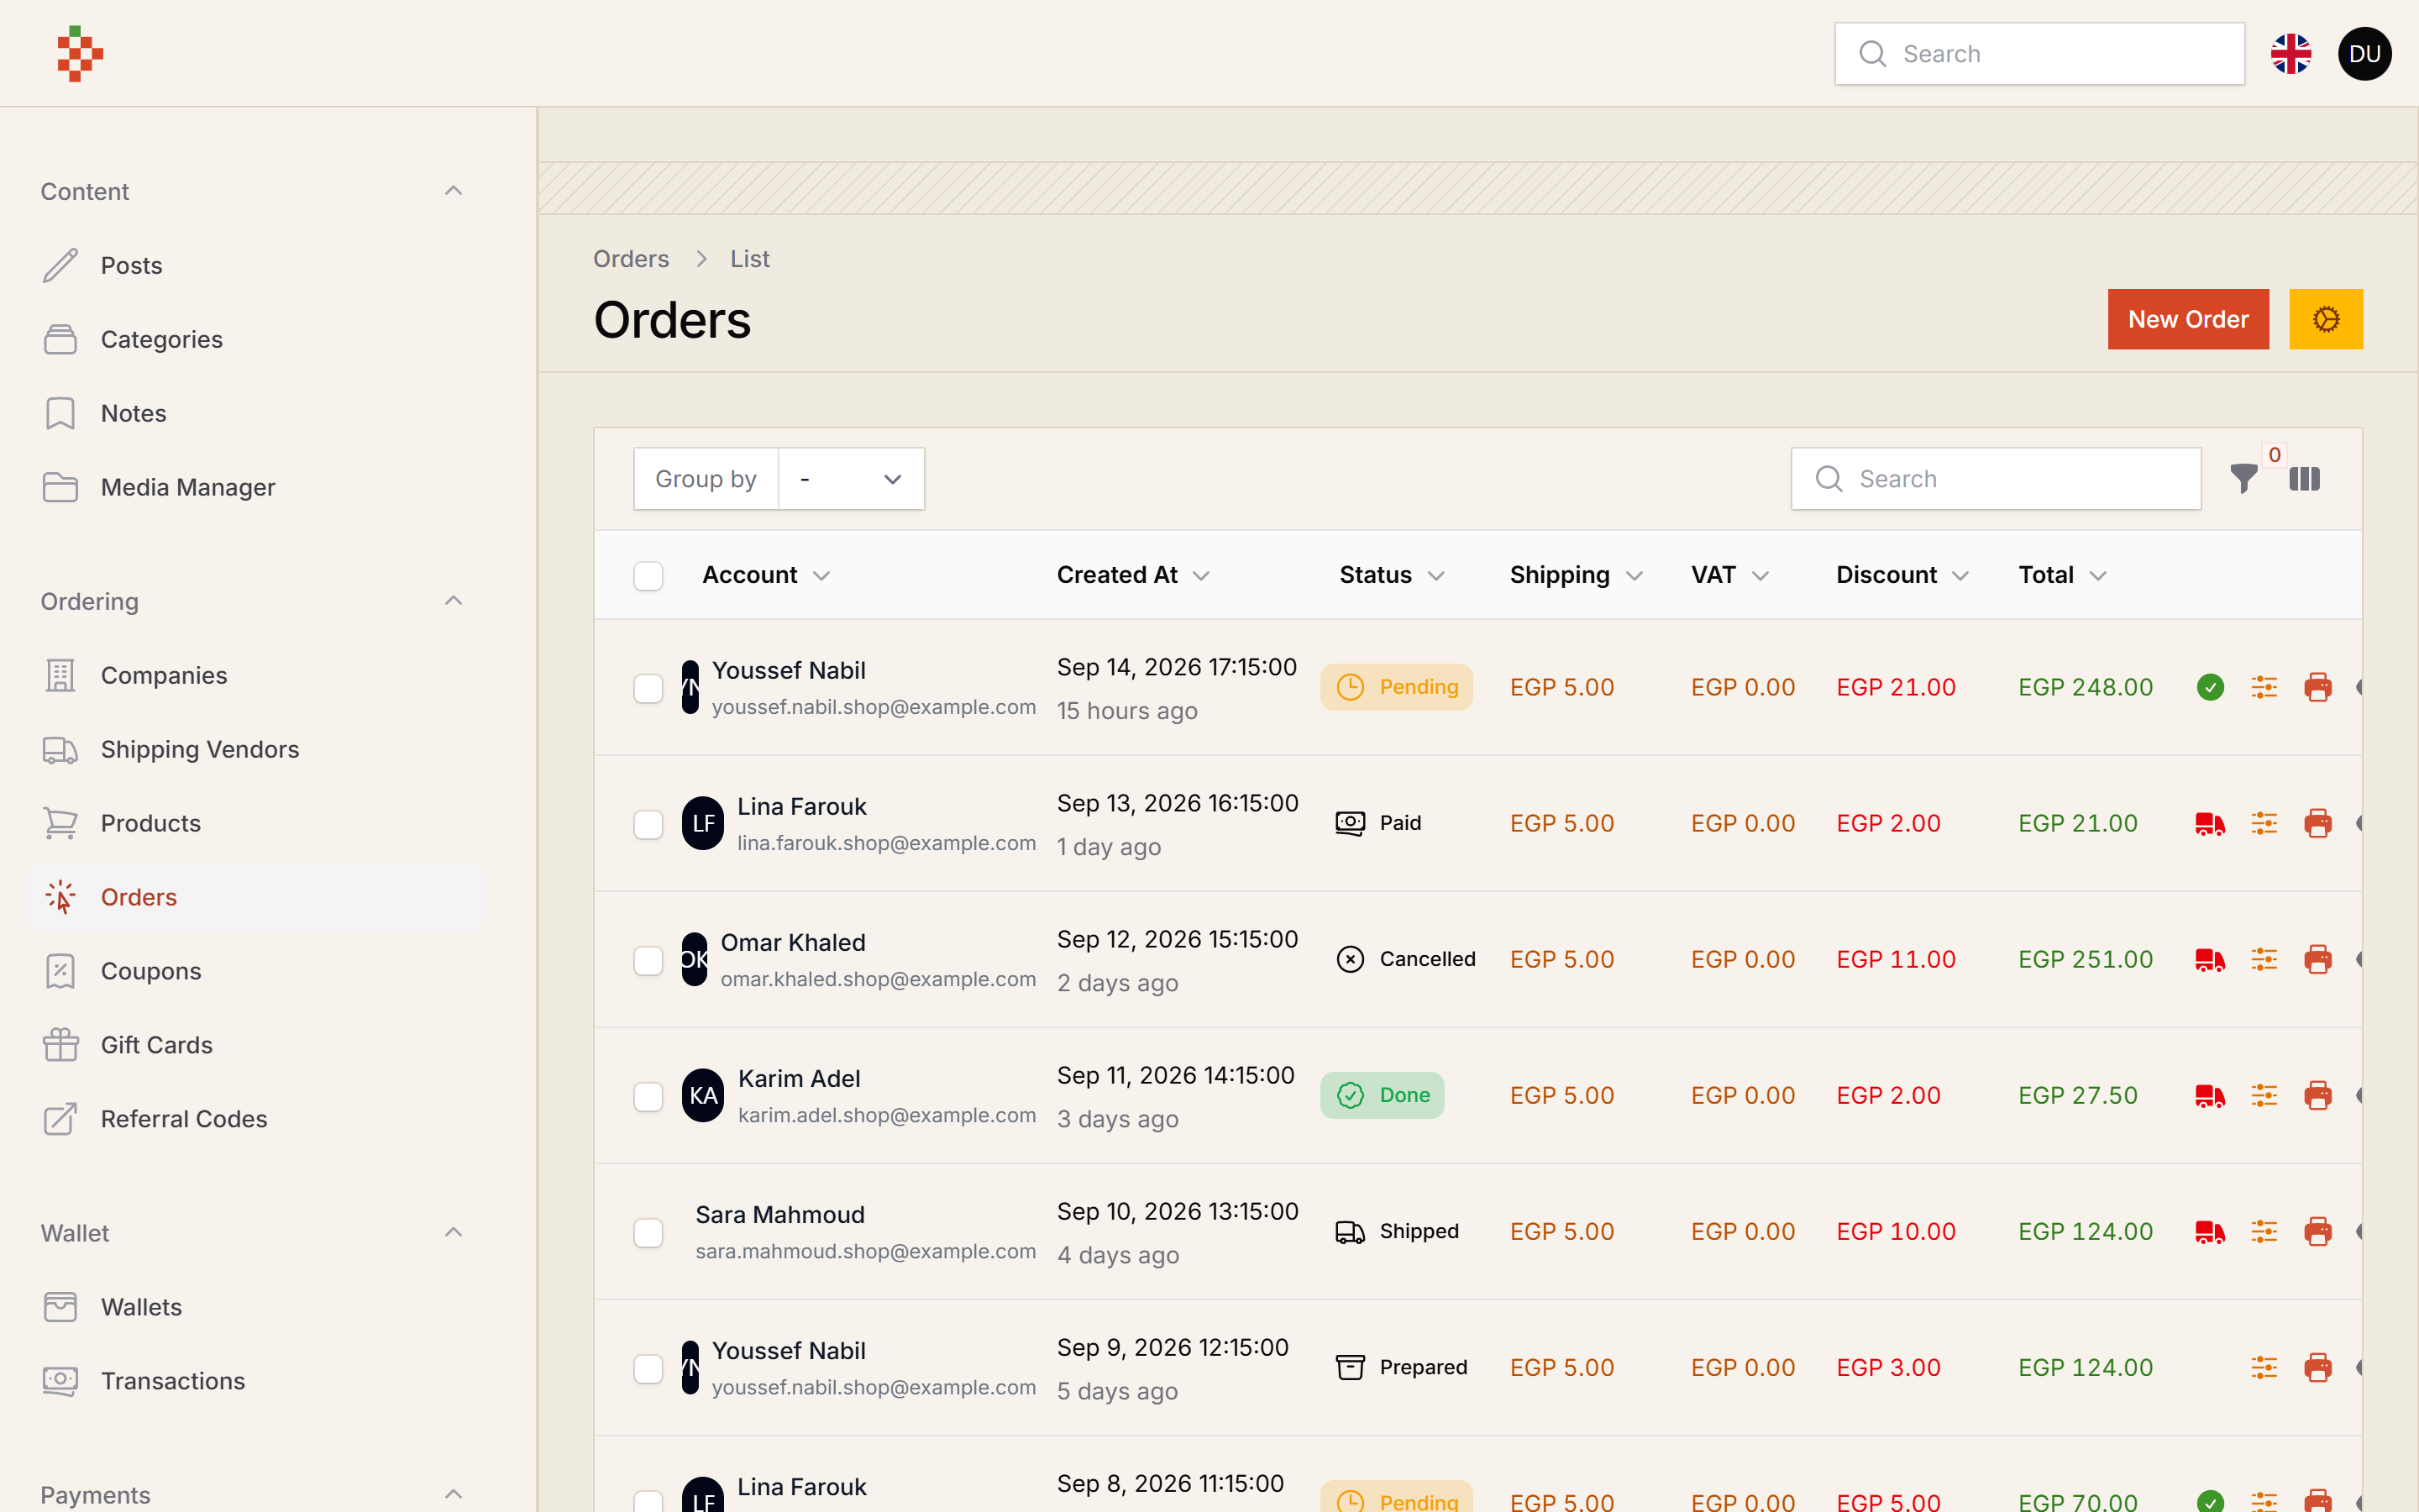This screenshot has width=2419, height=1512.
Task: Open the status sliders icon on Omar Khaled's order
Action: coord(2264,959)
